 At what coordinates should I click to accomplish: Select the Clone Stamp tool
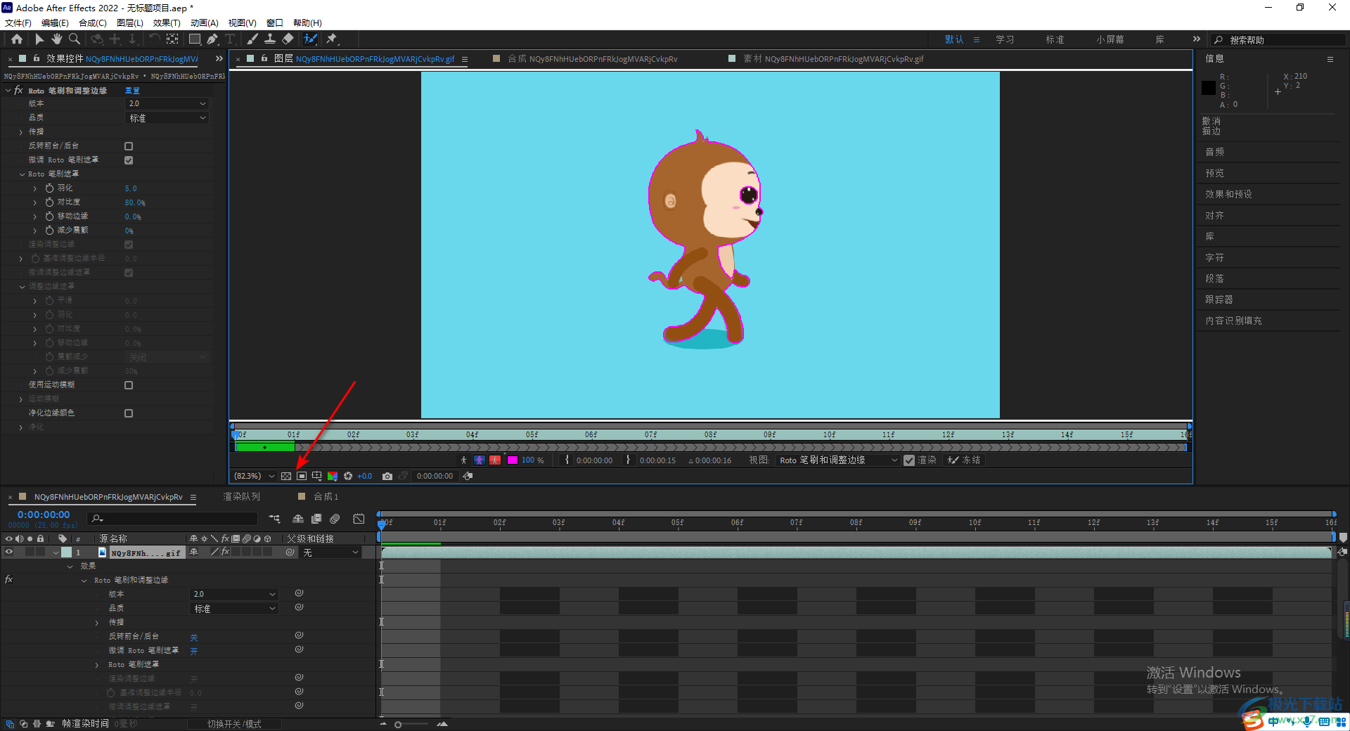[x=270, y=39]
